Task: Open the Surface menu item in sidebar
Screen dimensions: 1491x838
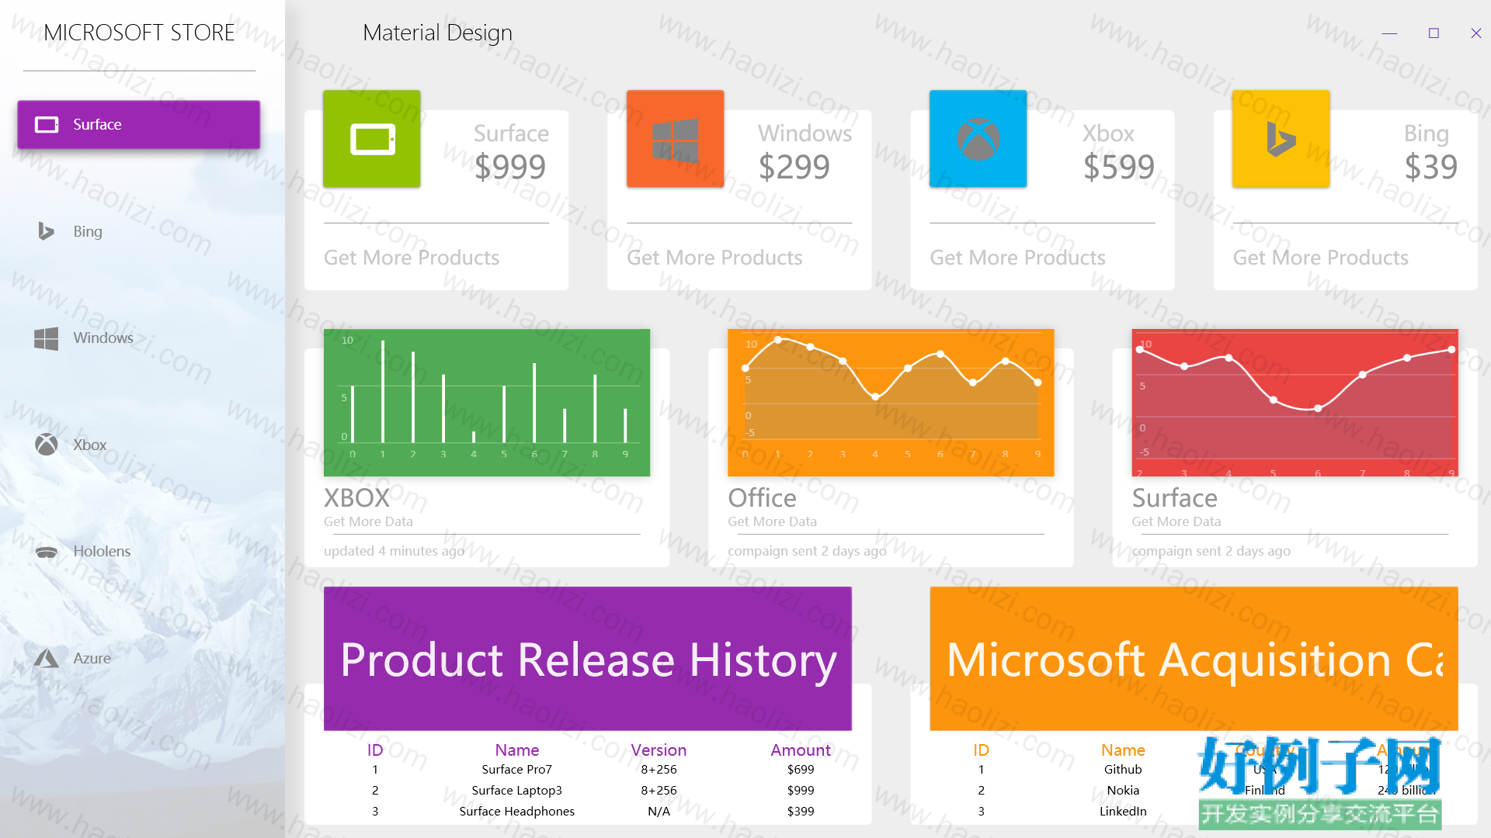Action: pos(139,124)
